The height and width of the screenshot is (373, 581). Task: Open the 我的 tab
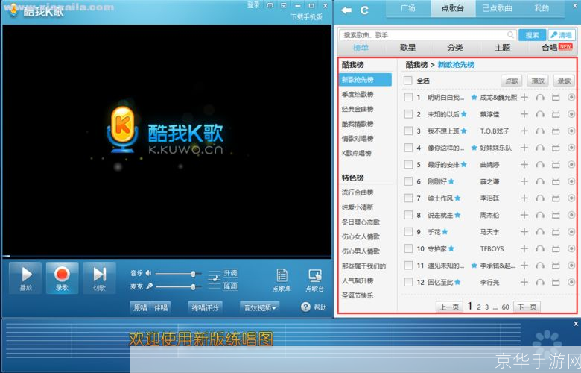(x=542, y=8)
